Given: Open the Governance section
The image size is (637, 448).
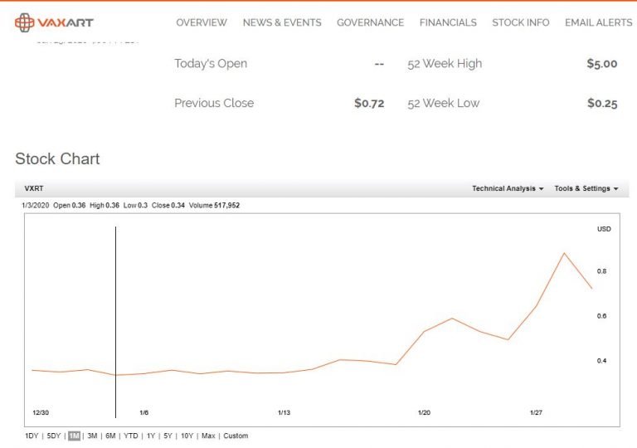Looking at the screenshot, I should coord(370,22).
